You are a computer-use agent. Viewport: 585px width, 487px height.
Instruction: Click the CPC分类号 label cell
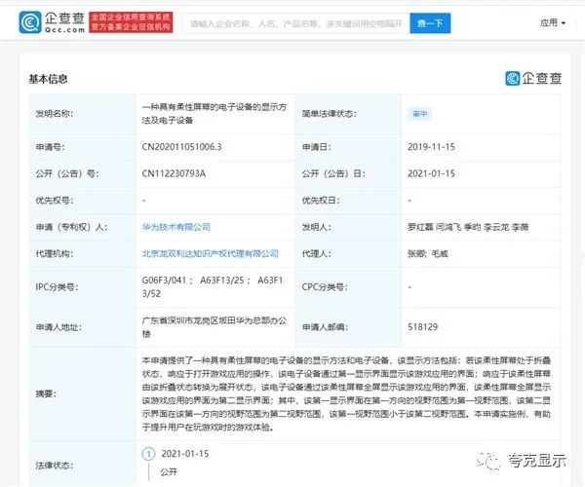(x=348, y=287)
